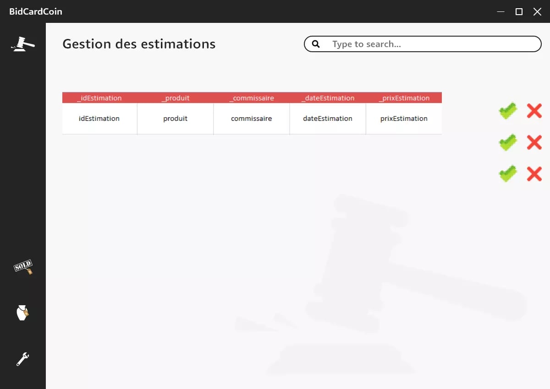The width and height of the screenshot is (550, 389).
Task: Sort by the _prixEstimation column header
Action: (x=404, y=98)
